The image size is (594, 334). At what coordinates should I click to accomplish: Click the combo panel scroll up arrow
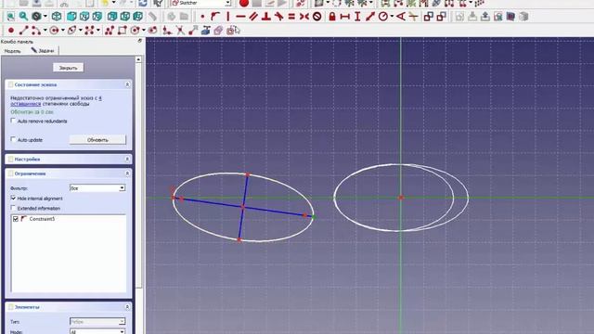click(x=138, y=59)
